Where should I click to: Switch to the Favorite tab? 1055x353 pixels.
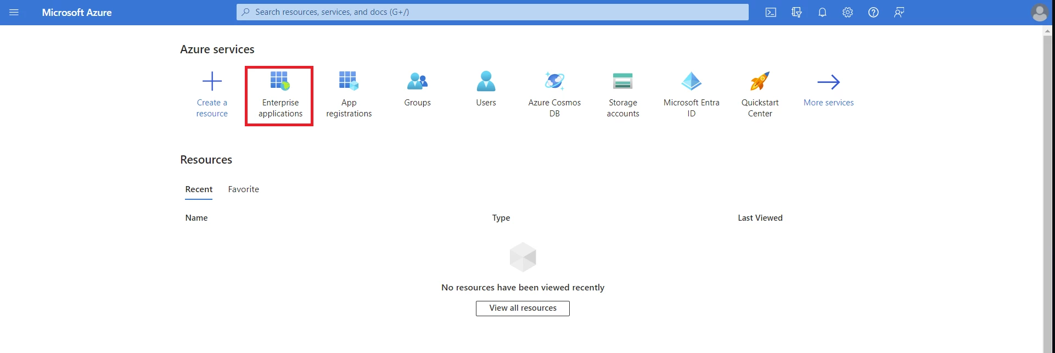243,189
